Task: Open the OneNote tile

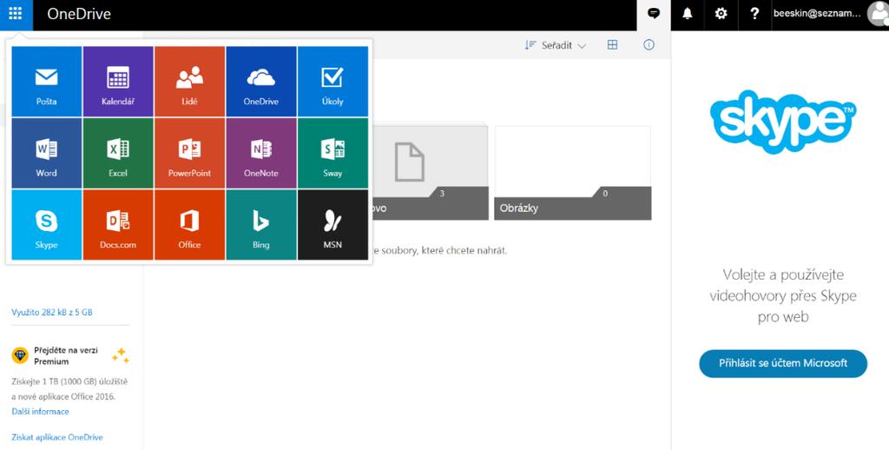Action: click(x=260, y=153)
